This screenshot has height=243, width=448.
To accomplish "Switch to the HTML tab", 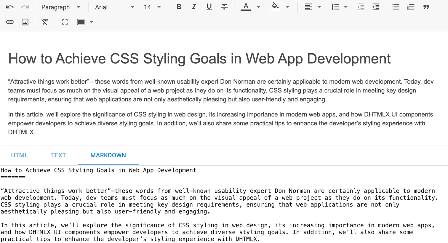I will pos(20,155).
